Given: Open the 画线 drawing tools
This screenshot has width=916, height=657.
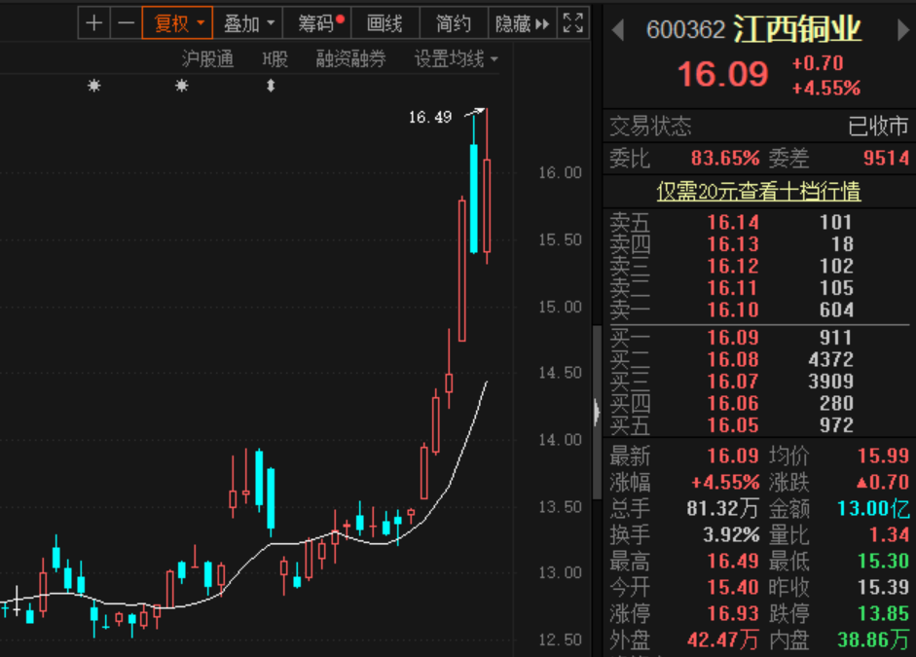Looking at the screenshot, I should click(x=385, y=23).
